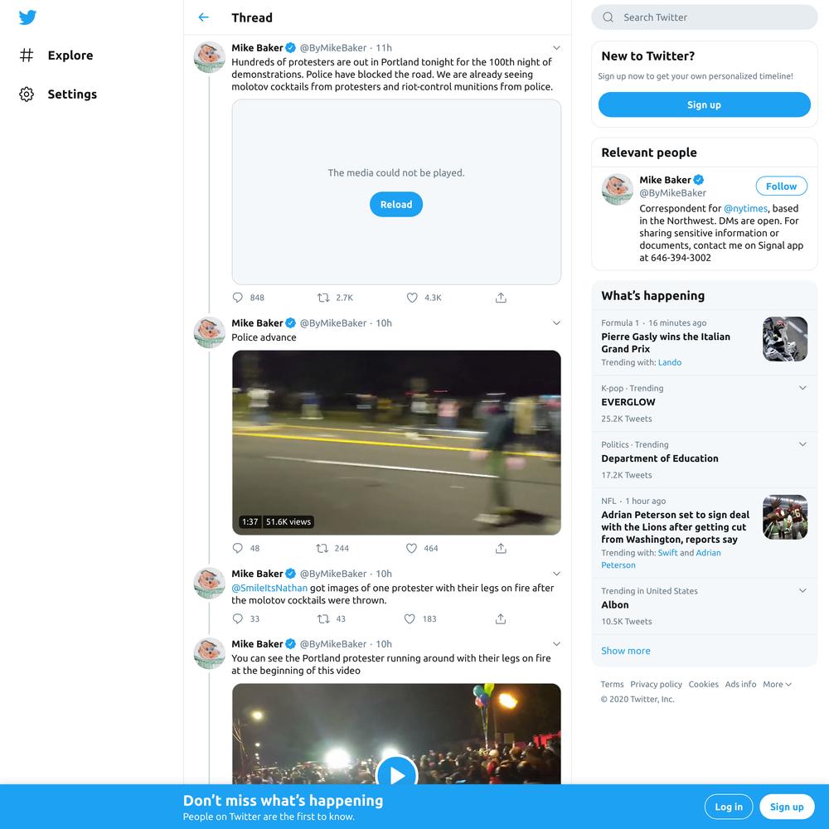
Task: Open Explore from the sidebar
Action: point(56,56)
